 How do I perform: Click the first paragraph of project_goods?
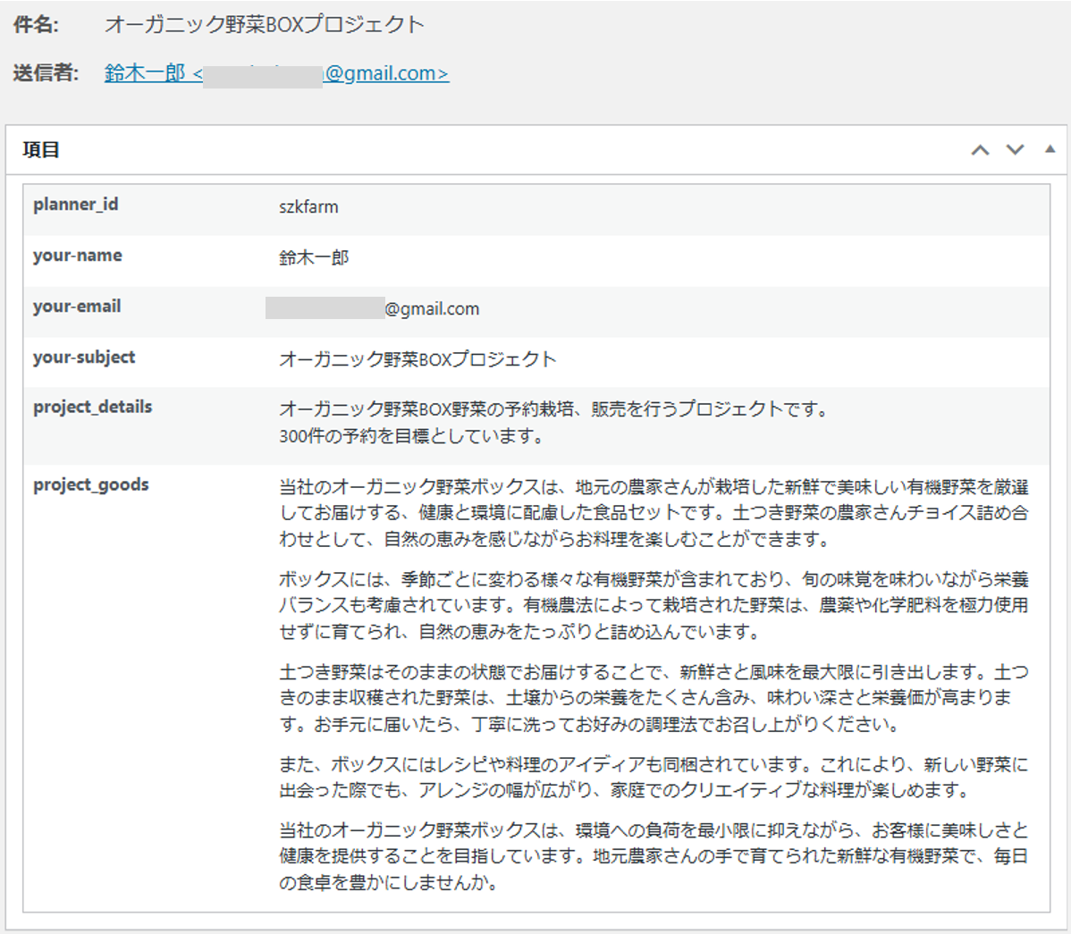coord(653,513)
